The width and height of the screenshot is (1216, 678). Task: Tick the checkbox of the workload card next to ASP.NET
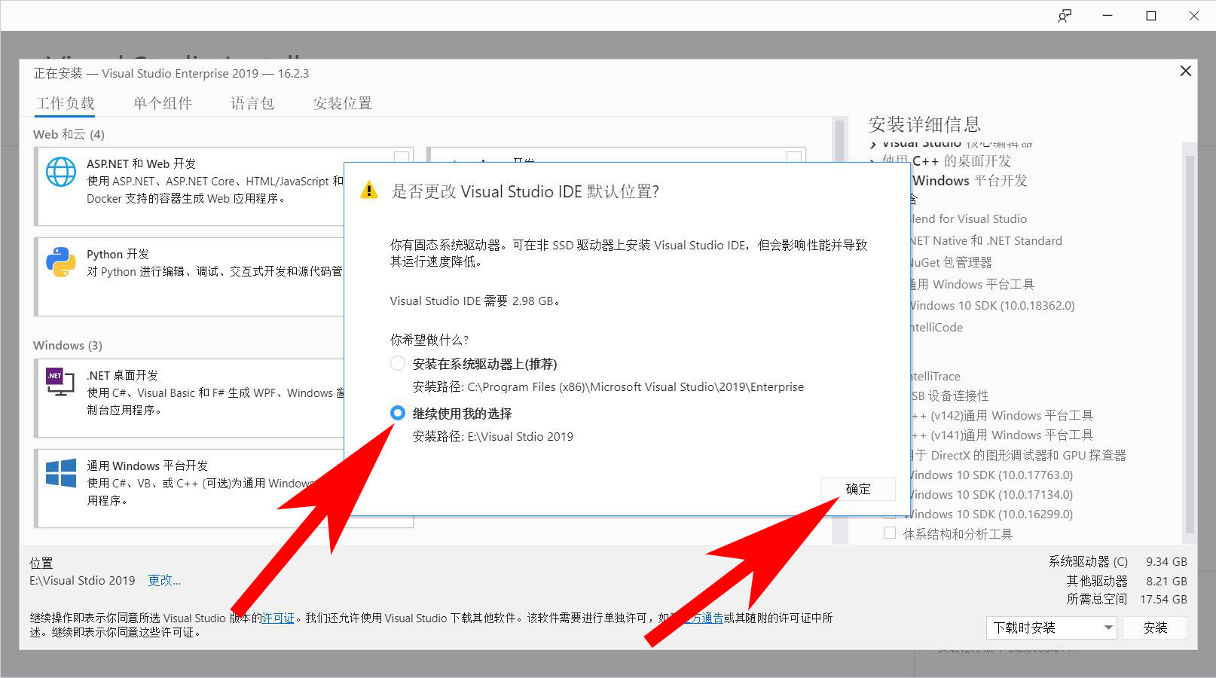[x=793, y=157]
